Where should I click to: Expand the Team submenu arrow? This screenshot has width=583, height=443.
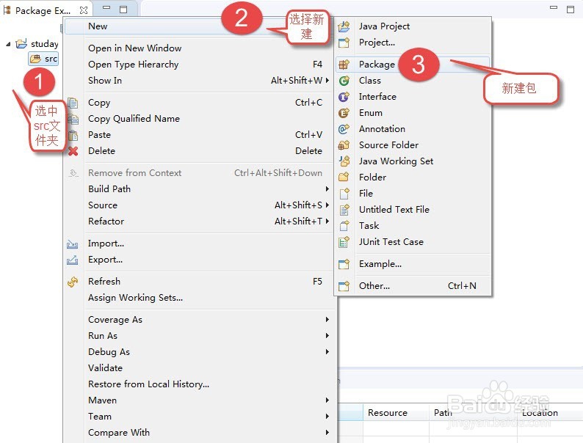(327, 417)
